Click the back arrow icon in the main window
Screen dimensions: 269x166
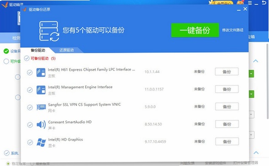click(x=264, y=2)
